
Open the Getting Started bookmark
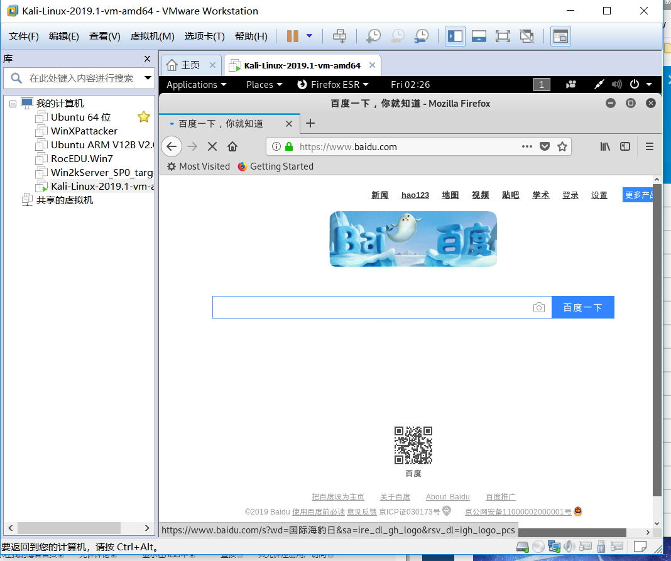pos(276,166)
